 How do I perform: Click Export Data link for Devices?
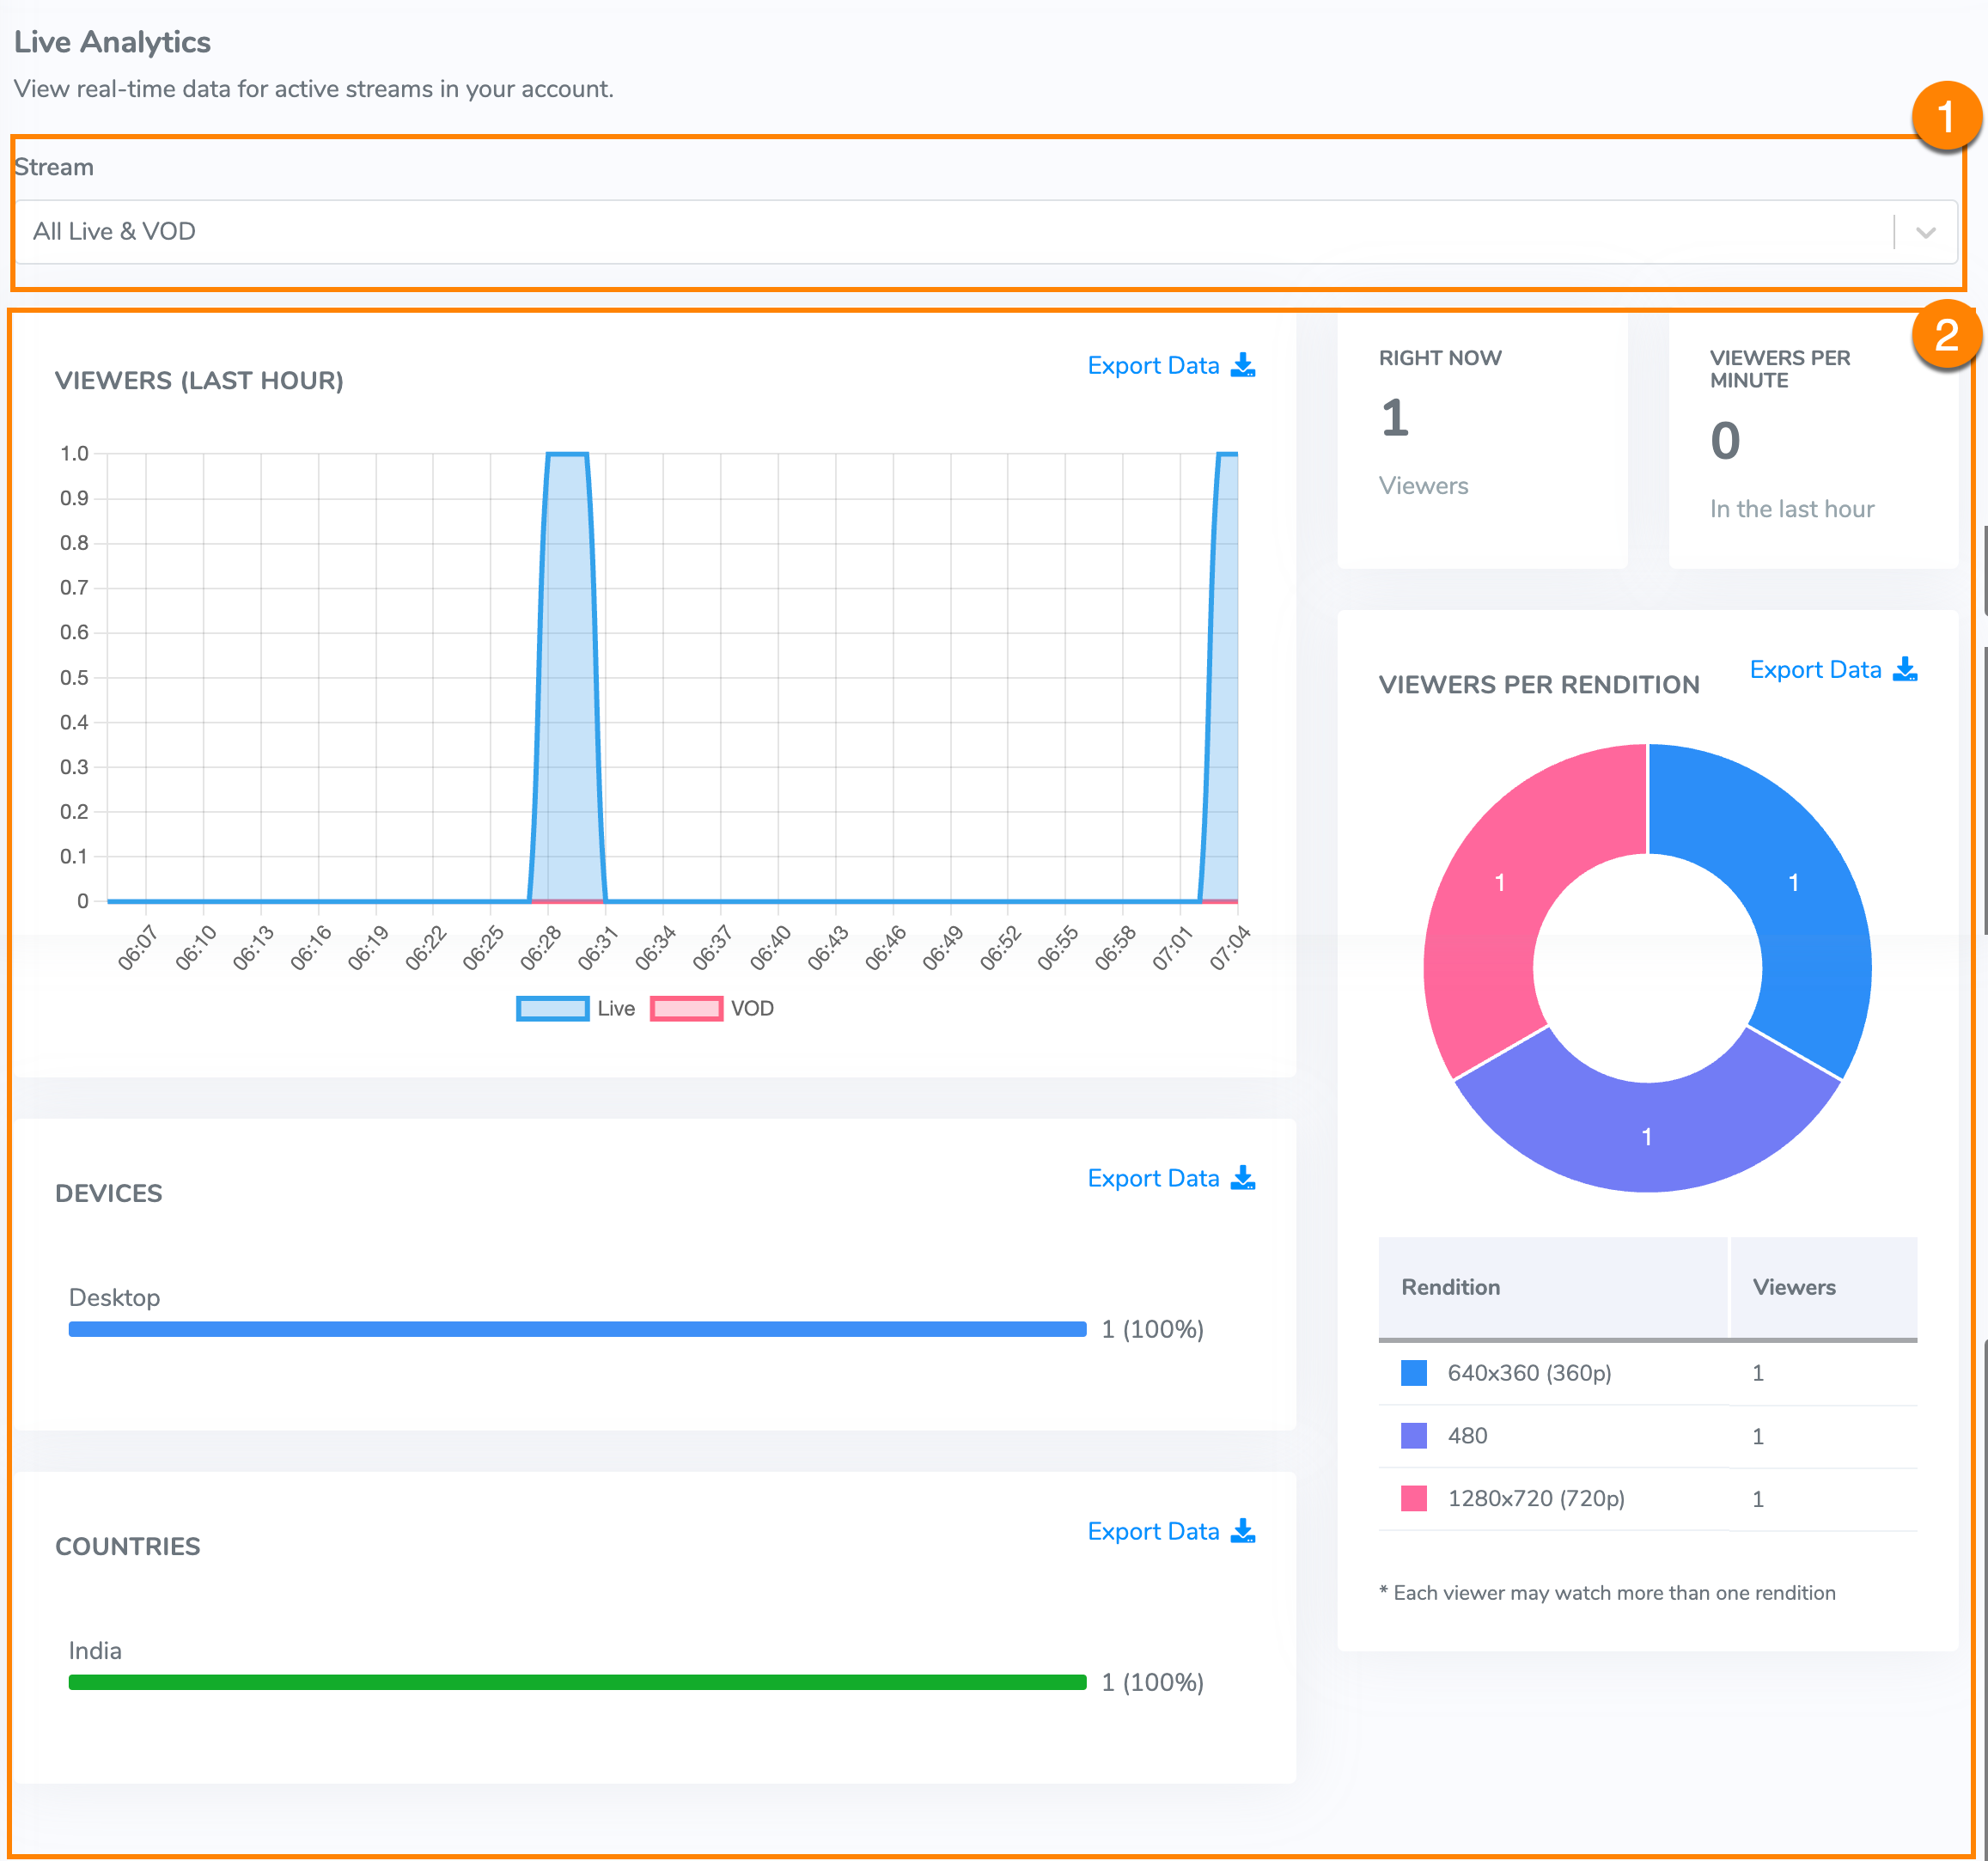point(1153,1179)
